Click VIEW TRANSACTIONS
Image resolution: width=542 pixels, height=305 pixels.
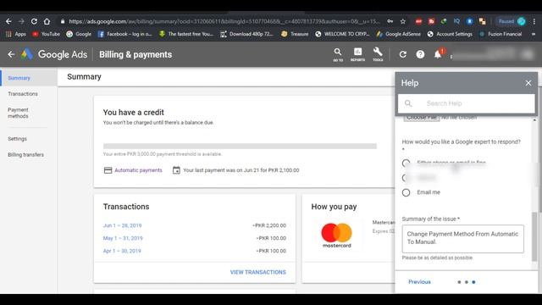click(x=257, y=272)
